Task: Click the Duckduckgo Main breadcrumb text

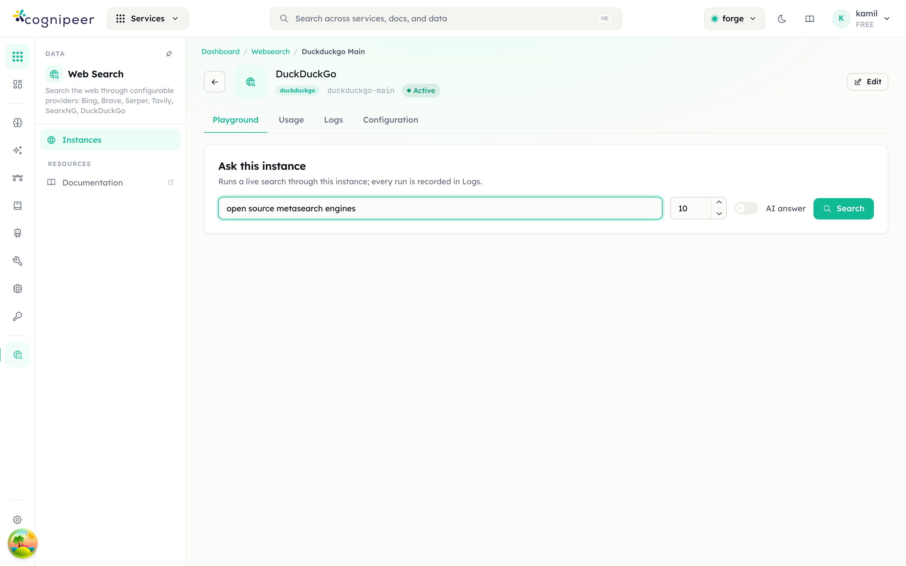Action: [333, 52]
